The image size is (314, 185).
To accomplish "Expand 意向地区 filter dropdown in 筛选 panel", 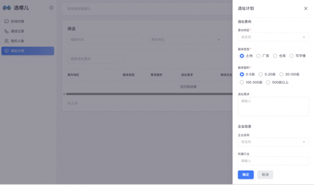I will (186, 40).
